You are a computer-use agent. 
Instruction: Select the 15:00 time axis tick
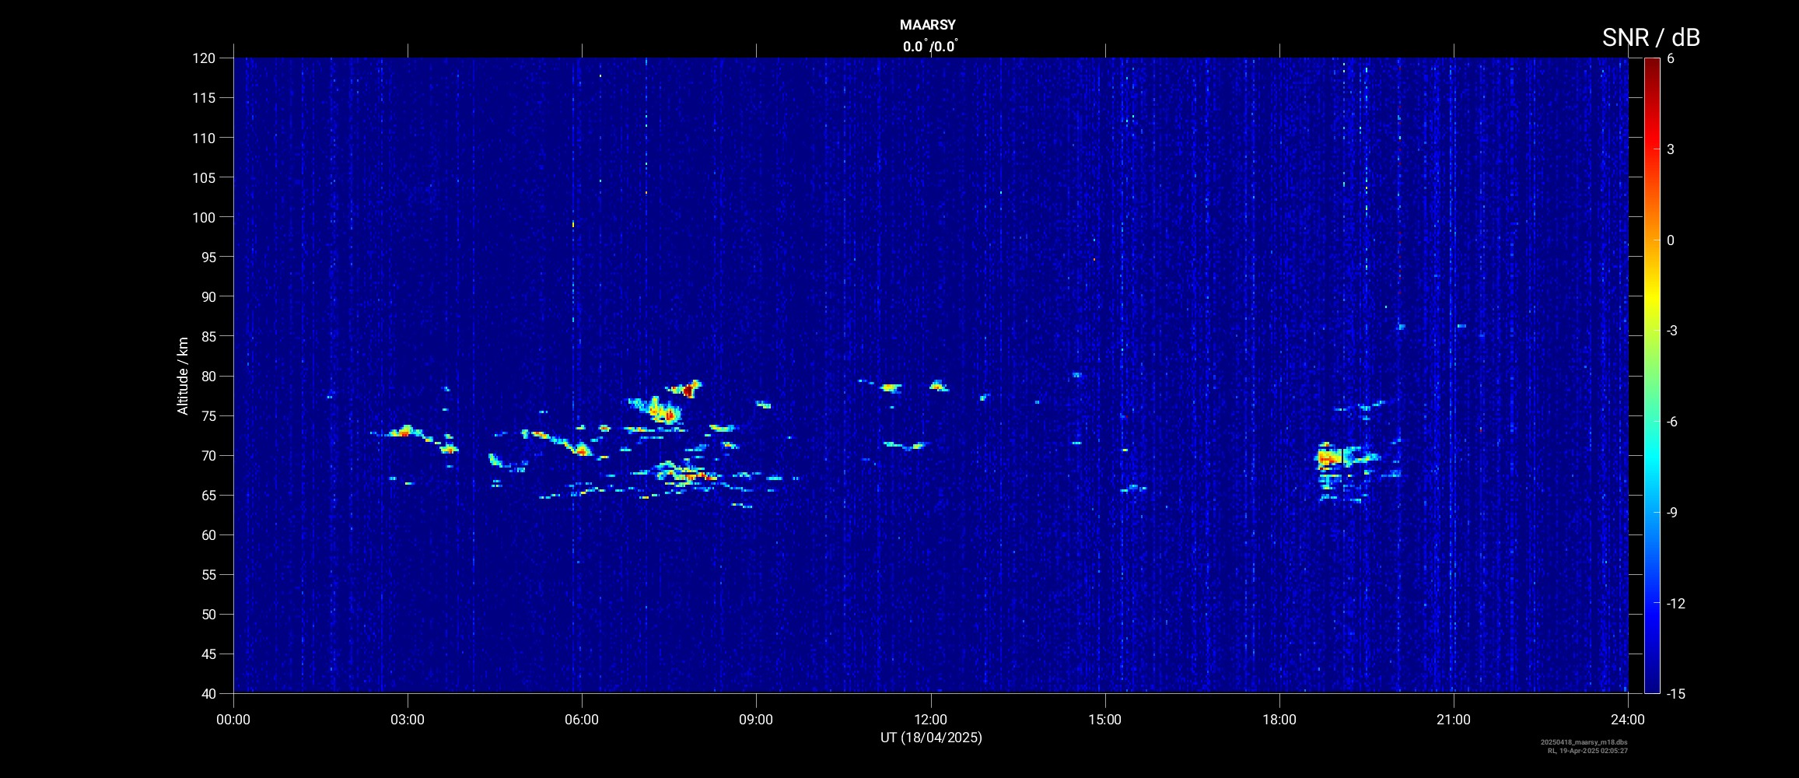coord(1104,720)
